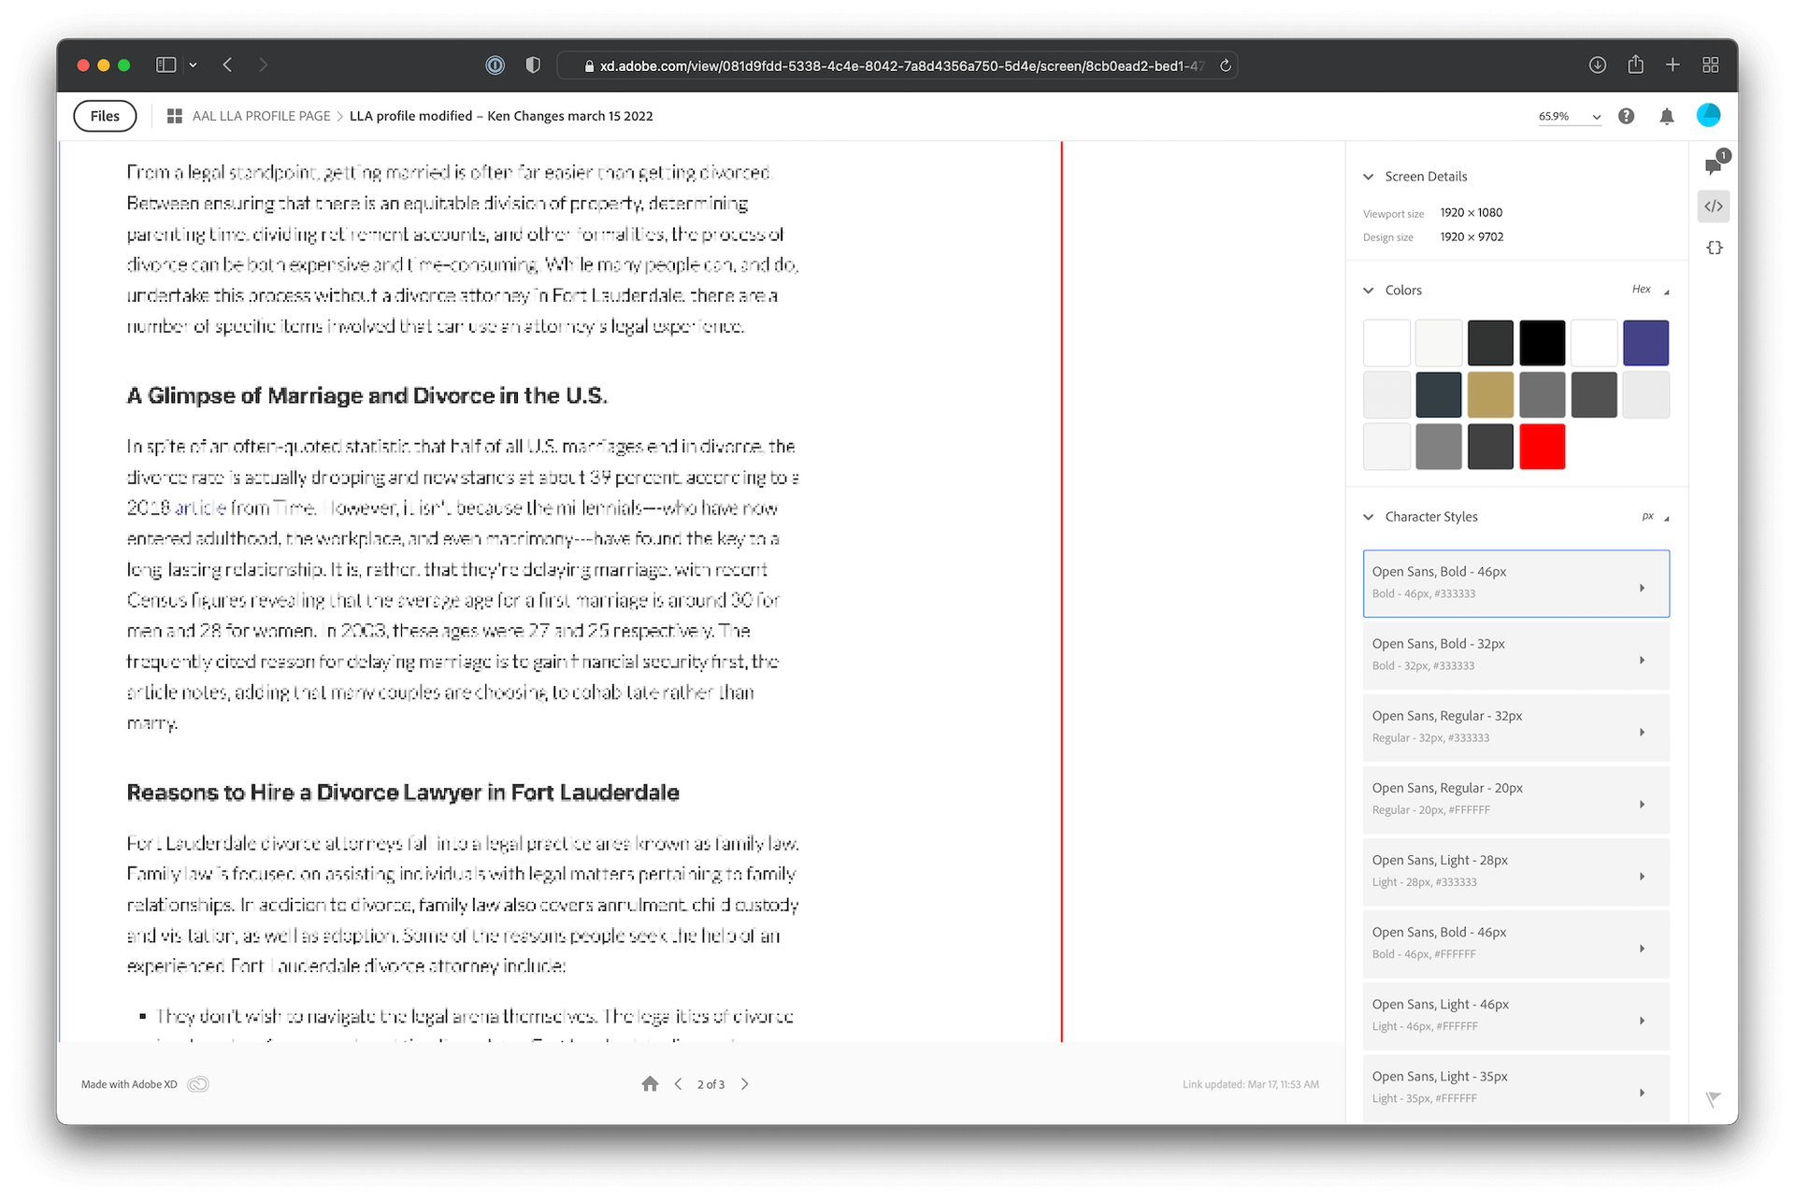Viewport: 1795px width, 1200px height.
Task: Reload the page in Safari
Action: (x=1225, y=65)
